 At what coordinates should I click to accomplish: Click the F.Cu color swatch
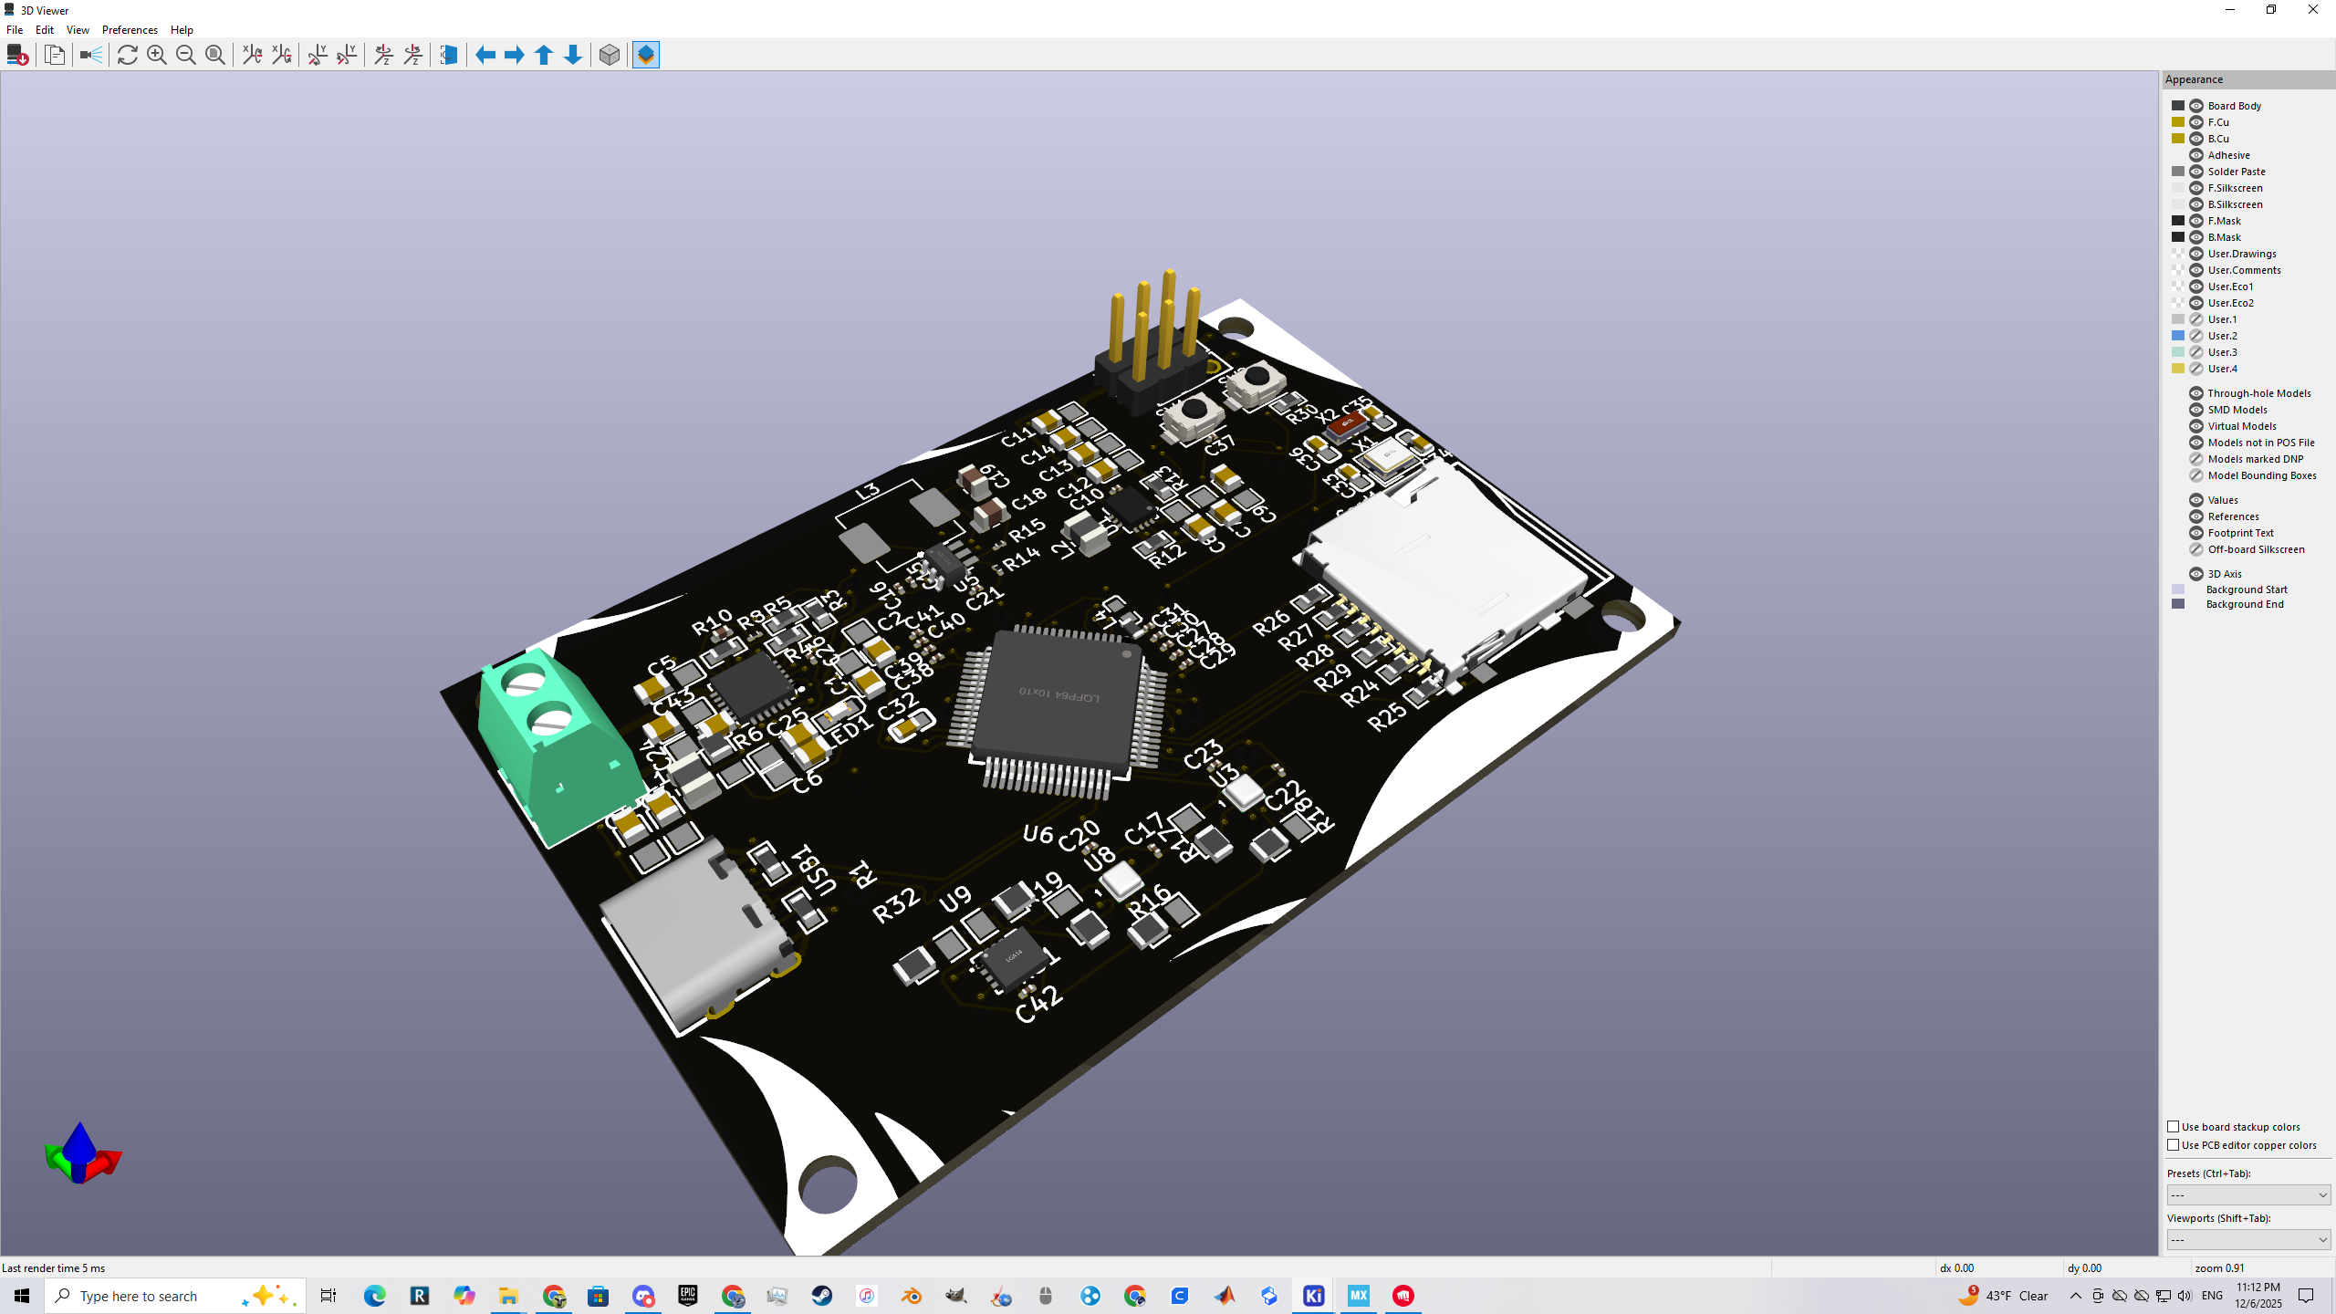[x=2178, y=122]
